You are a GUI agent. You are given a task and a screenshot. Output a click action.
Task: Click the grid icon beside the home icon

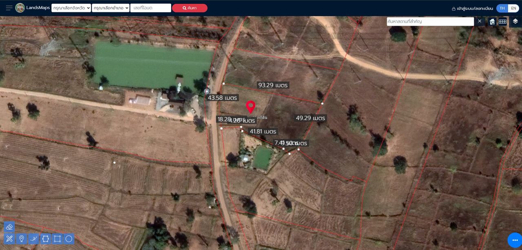(x=503, y=22)
